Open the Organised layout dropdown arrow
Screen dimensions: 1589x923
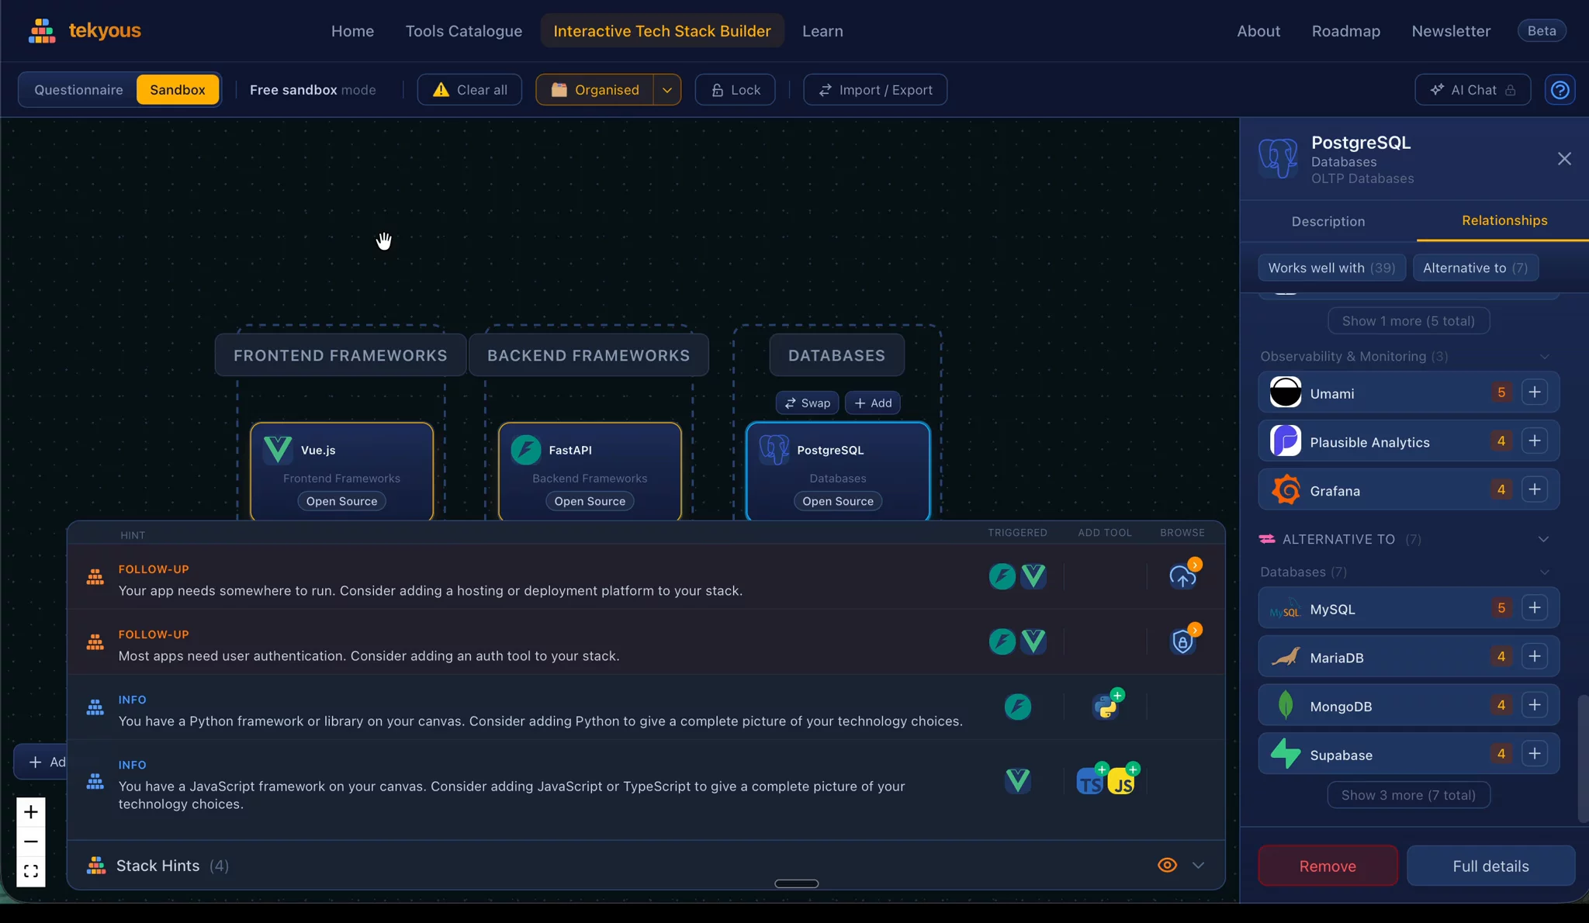tap(667, 90)
